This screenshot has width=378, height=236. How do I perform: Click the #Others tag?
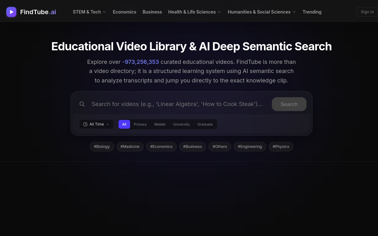[x=220, y=147]
